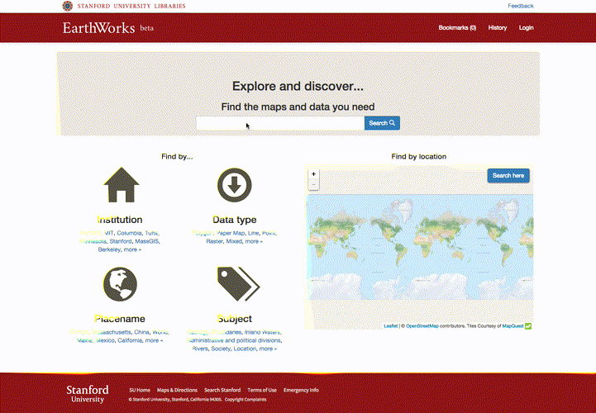Click the Data type download-arrow icon
The image size is (596, 413).
[234, 186]
